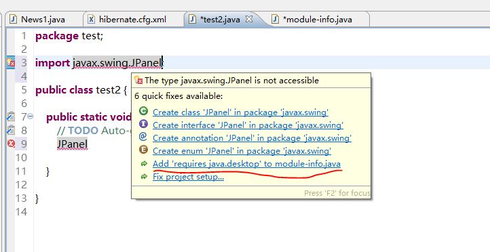
Task: Choose Create interface 'JPanel' quick fix
Action: (x=248, y=125)
